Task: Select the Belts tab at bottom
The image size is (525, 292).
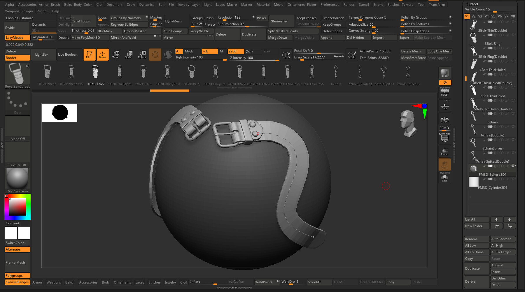Action: pyautogui.click(x=69, y=282)
